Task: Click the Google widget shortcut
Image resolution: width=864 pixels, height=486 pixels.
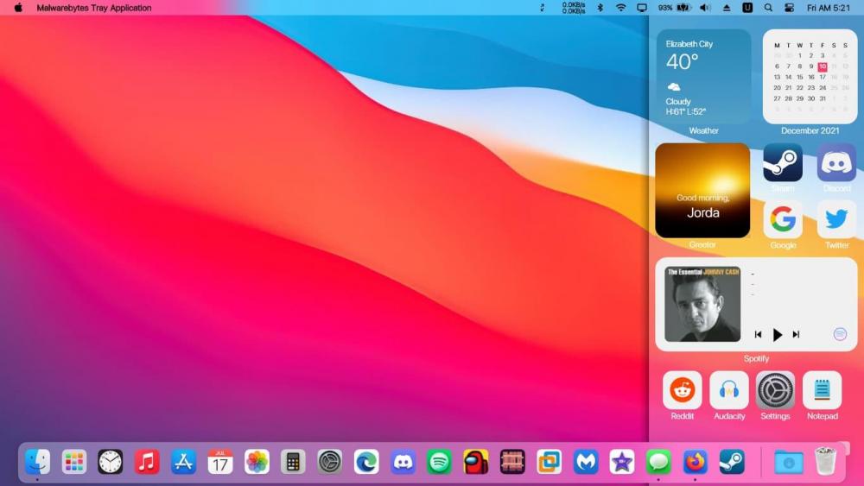Action: click(x=783, y=219)
